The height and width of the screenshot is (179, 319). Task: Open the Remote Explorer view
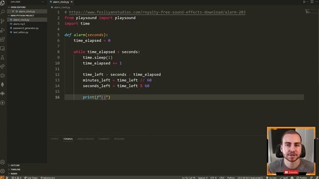click(2, 48)
